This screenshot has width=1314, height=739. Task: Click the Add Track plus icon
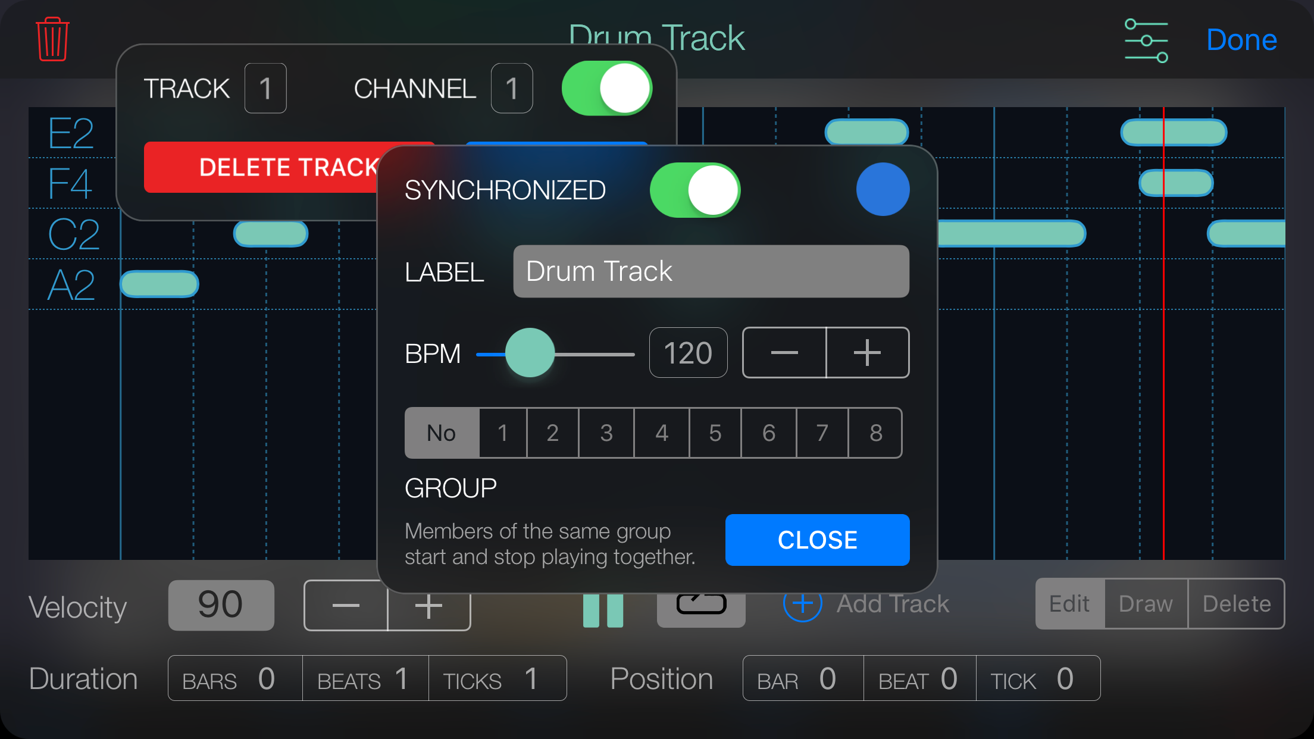802,605
